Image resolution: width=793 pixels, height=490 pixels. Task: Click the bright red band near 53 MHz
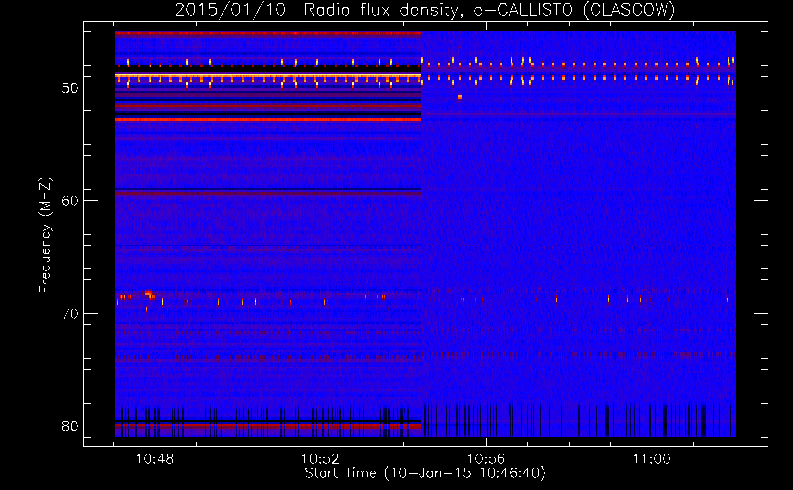click(x=268, y=119)
